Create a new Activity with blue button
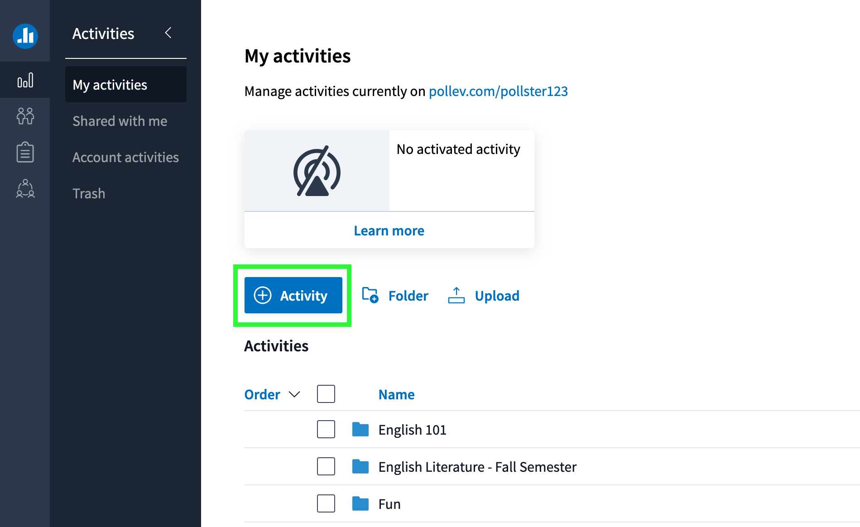Image resolution: width=860 pixels, height=527 pixels. tap(293, 295)
